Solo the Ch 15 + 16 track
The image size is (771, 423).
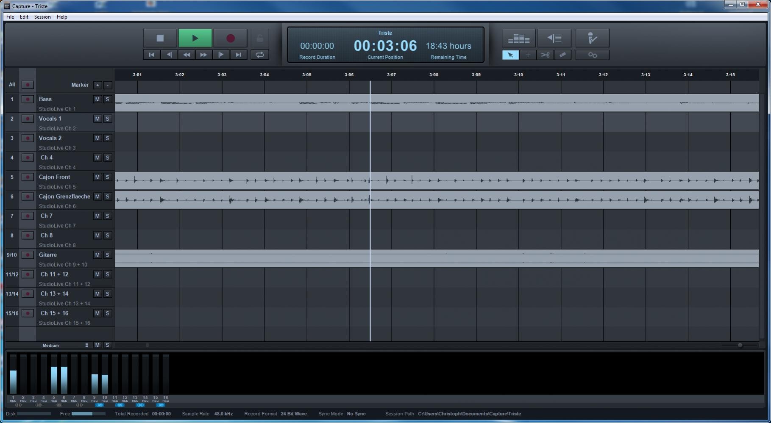pos(108,313)
